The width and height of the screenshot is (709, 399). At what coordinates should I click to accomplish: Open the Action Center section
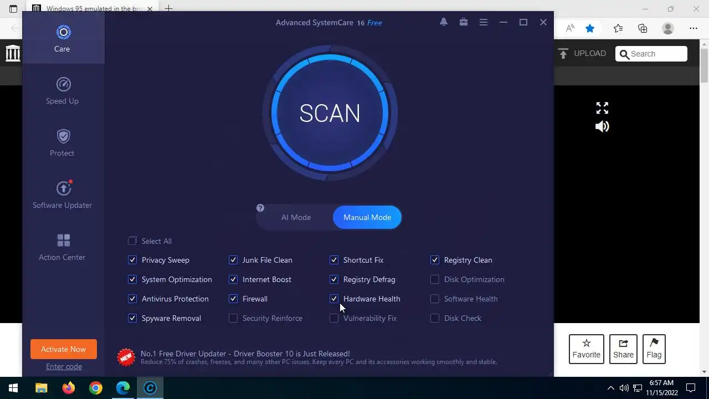(63, 247)
